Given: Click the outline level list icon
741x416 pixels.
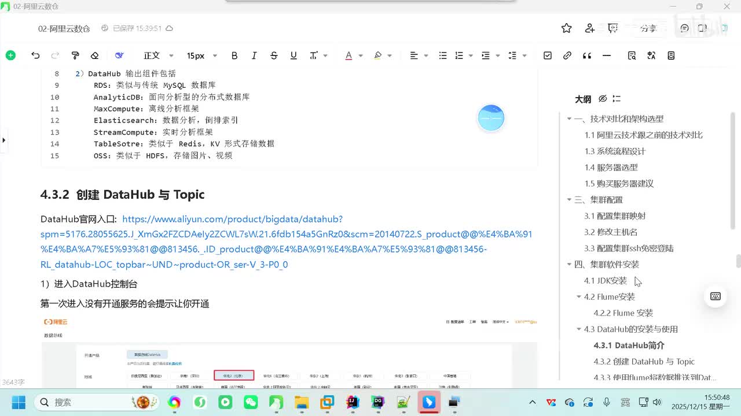Looking at the screenshot, I should click(x=617, y=99).
